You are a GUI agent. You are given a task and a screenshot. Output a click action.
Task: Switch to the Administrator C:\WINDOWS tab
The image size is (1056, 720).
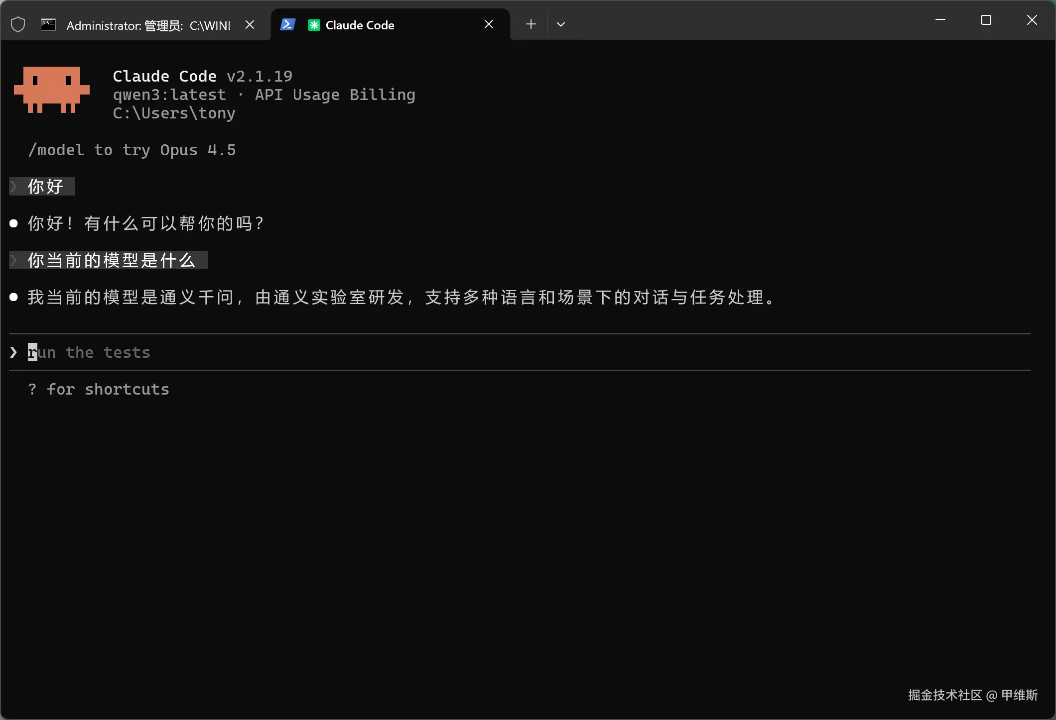coord(148,25)
